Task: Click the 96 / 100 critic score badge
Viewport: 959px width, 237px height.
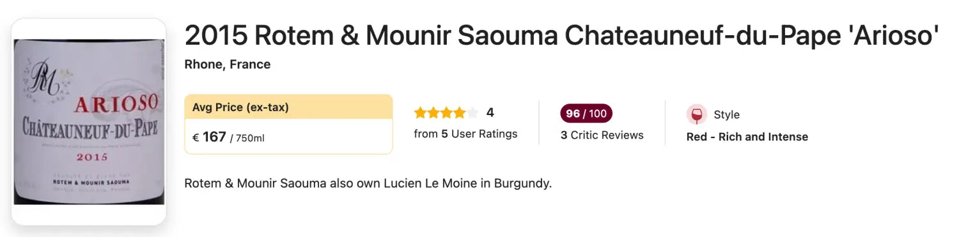Action: [586, 114]
